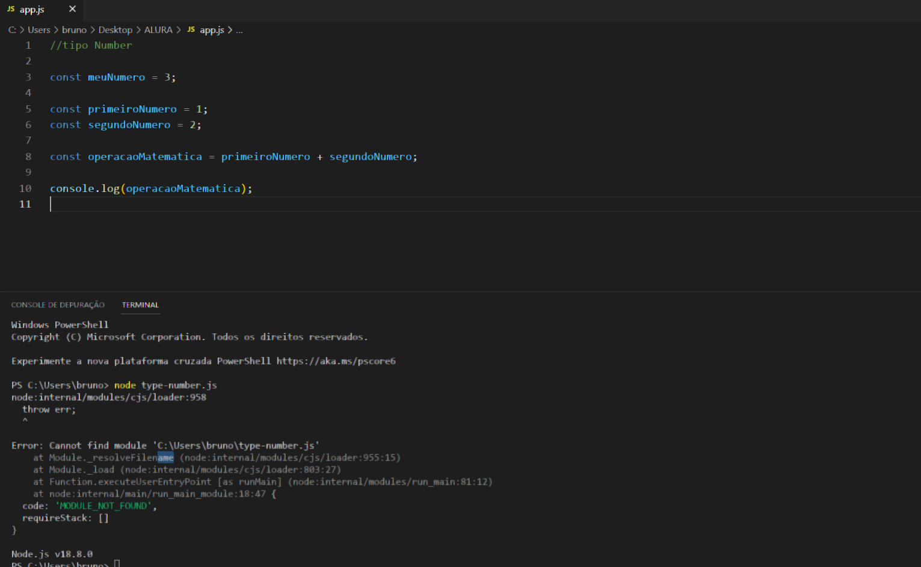Click line number 11 in gutter

pos(25,204)
